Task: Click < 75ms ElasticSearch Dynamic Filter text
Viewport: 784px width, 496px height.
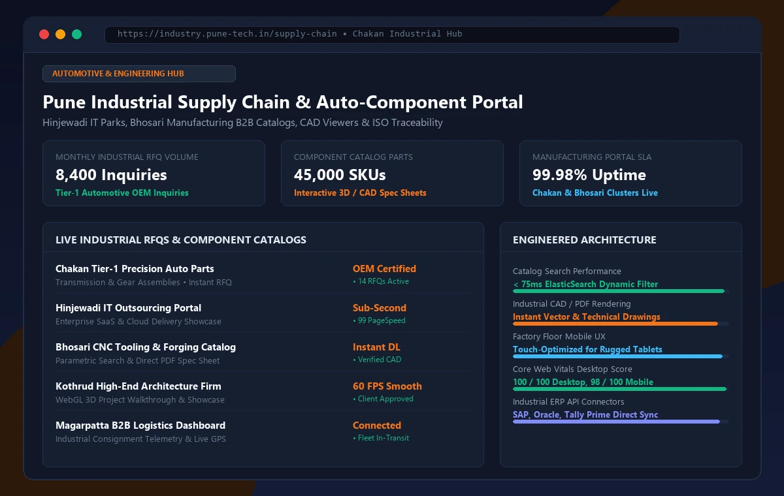Action: [x=585, y=285]
